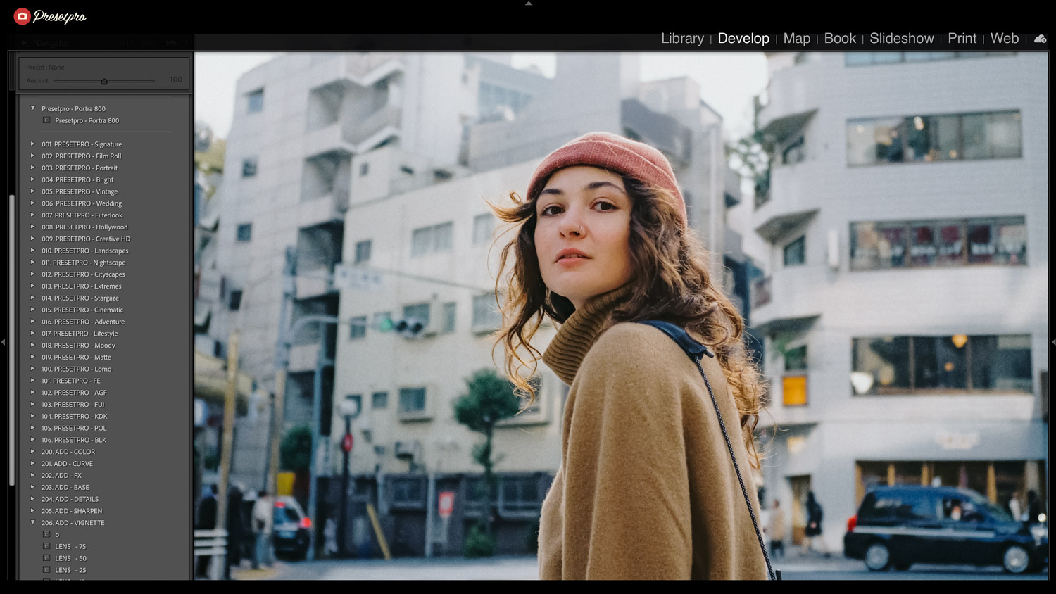
Task: Click the preset icon next to the 'o' preset
Action: [46, 534]
